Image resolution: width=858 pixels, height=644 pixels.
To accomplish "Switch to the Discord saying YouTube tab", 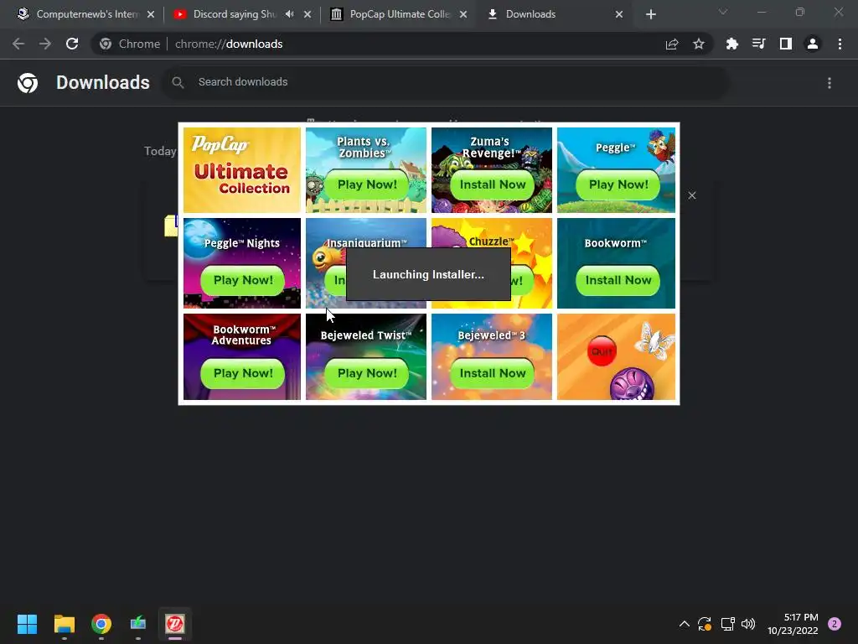I will [235, 14].
